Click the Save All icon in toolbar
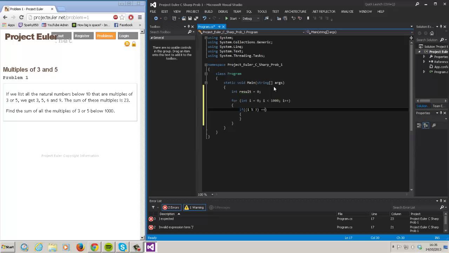This screenshot has width=449, height=253. click(x=196, y=18)
